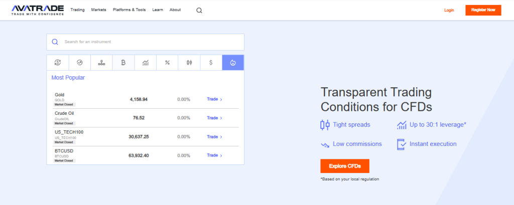This screenshot has width=514, height=205.
Task: Click the Low commissions text
Action: pos(357,144)
